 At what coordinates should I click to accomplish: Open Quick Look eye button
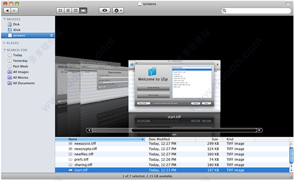(x=105, y=10)
